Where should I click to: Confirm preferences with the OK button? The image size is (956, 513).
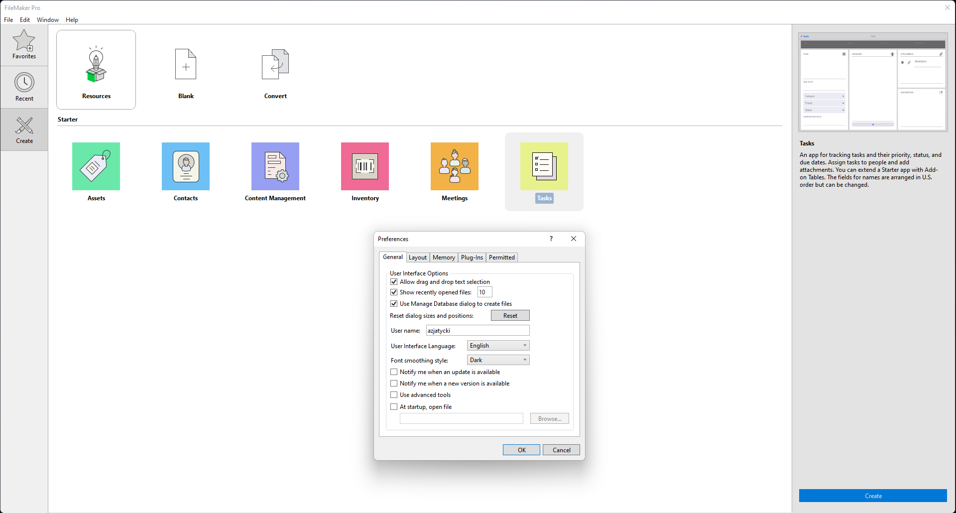click(521, 450)
